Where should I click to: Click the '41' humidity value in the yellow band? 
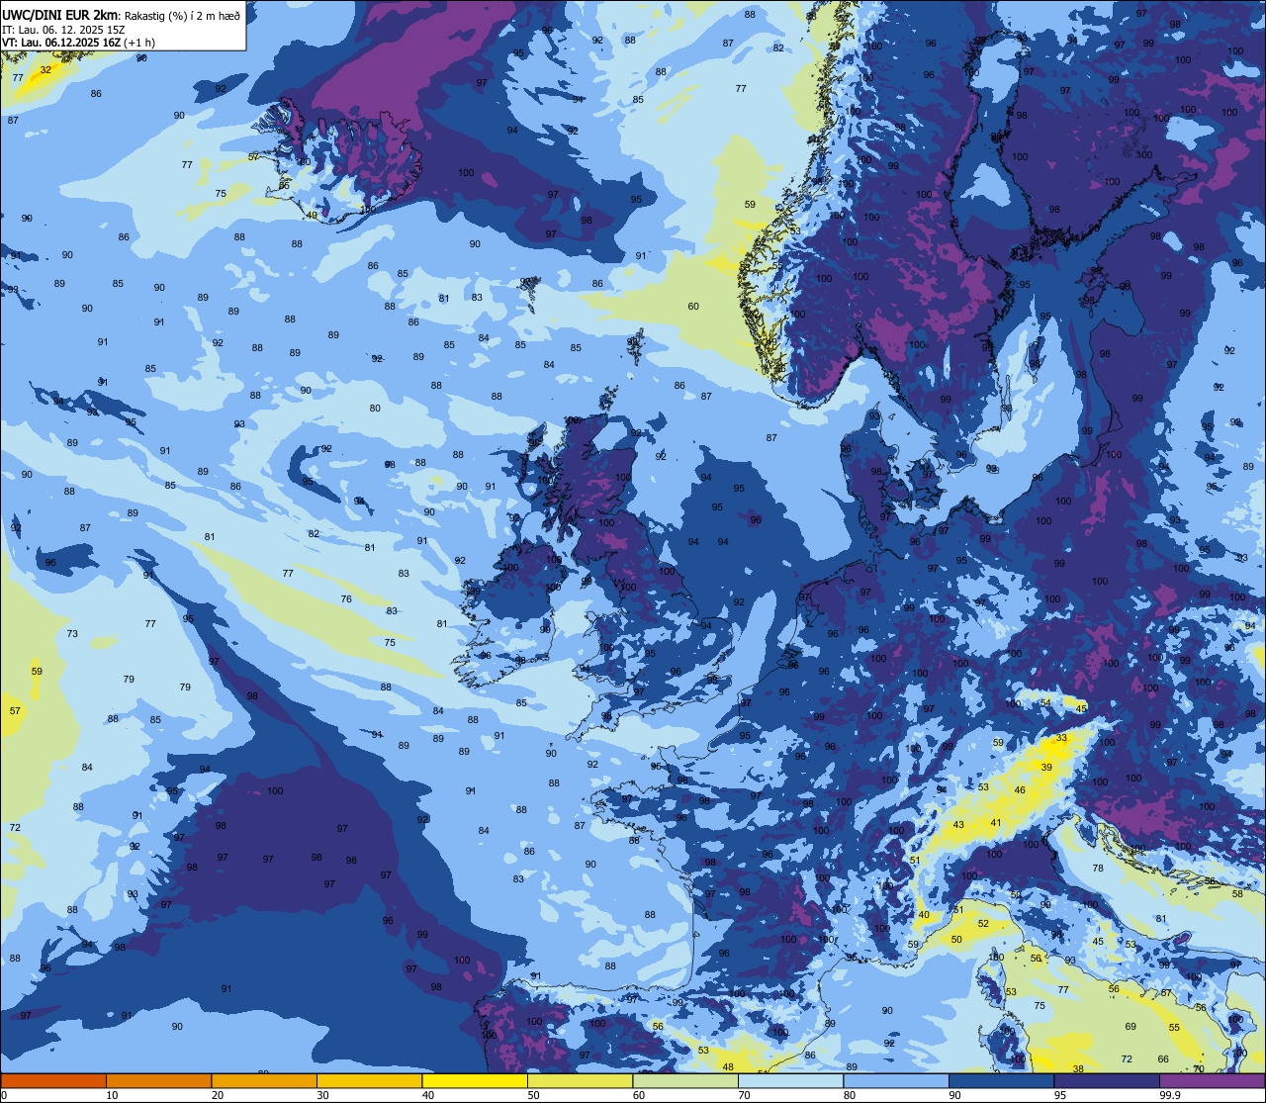coord(996,823)
